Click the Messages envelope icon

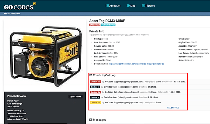91,120
